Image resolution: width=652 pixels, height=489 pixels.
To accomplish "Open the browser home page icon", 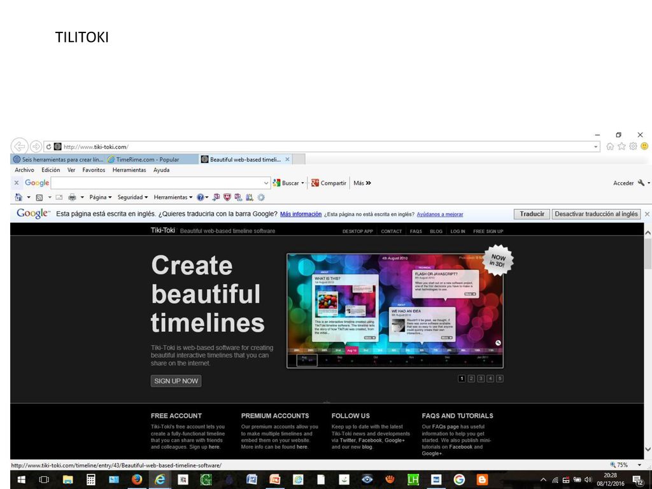I will click(610, 146).
